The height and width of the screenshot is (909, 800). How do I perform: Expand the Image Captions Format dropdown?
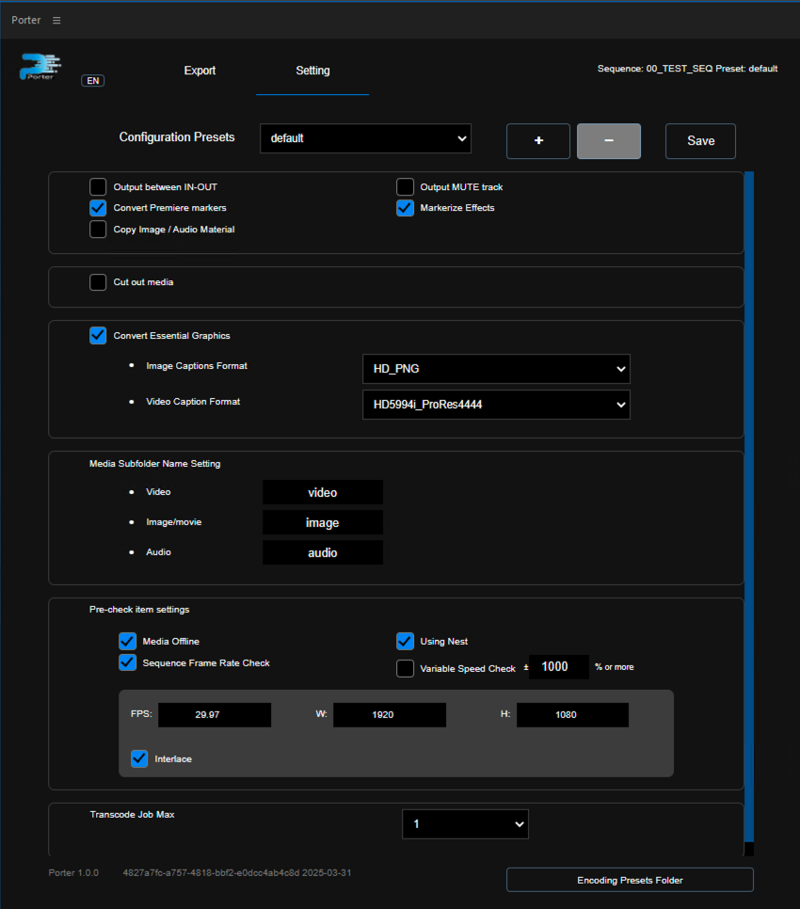(x=495, y=369)
